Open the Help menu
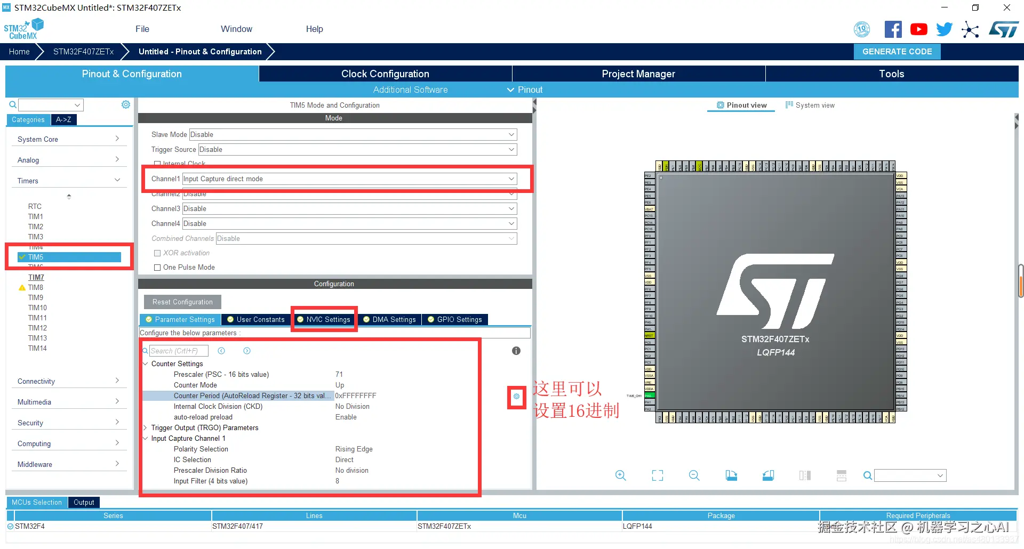The height and width of the screenshot is (549, 1024). (314, 29)
